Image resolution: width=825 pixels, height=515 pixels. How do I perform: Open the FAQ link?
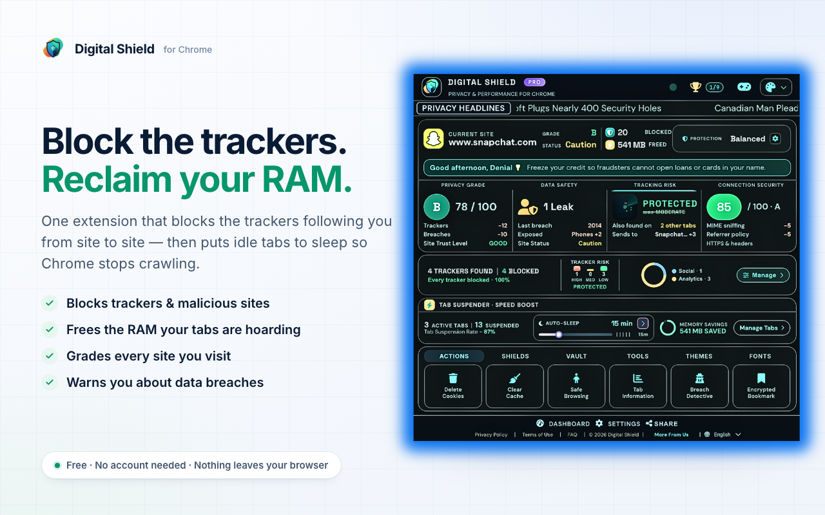[572, 435]
